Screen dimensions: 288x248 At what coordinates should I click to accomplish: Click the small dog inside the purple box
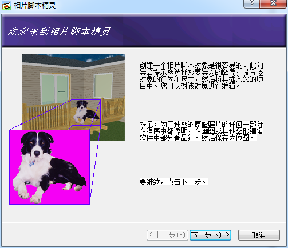click(86, 113)
